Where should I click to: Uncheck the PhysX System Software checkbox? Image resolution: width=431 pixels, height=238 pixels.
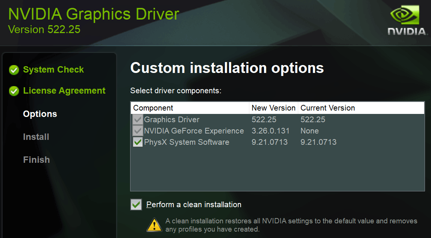(138, 142)
